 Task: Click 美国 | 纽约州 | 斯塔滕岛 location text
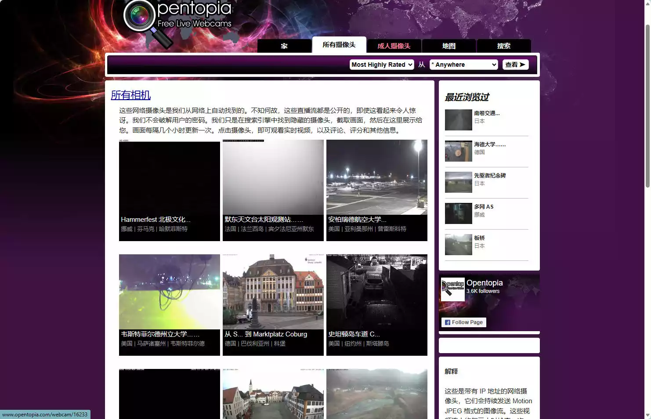(358, 343)
